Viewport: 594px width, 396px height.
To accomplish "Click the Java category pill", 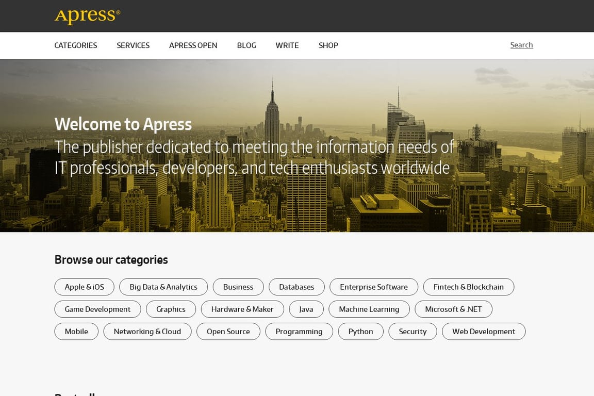I will 306,309.
